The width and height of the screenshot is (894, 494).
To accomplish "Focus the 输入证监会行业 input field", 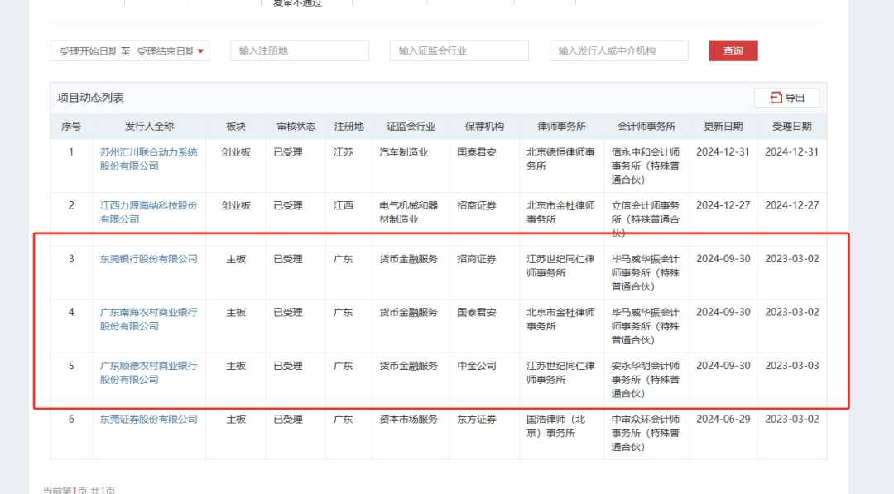I will [459, 50].
